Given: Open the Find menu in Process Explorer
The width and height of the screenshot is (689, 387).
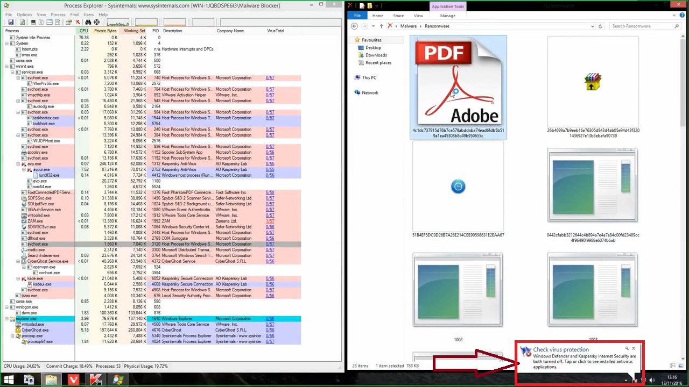Looking at the screenshot, I should click(75, 15).
